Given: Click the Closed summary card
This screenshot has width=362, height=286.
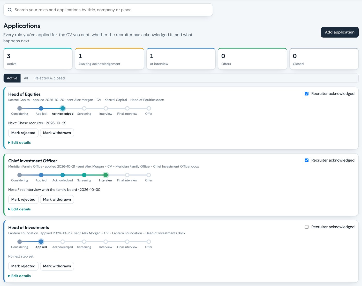Looking at the screenshot, I should tap(324, 59).
